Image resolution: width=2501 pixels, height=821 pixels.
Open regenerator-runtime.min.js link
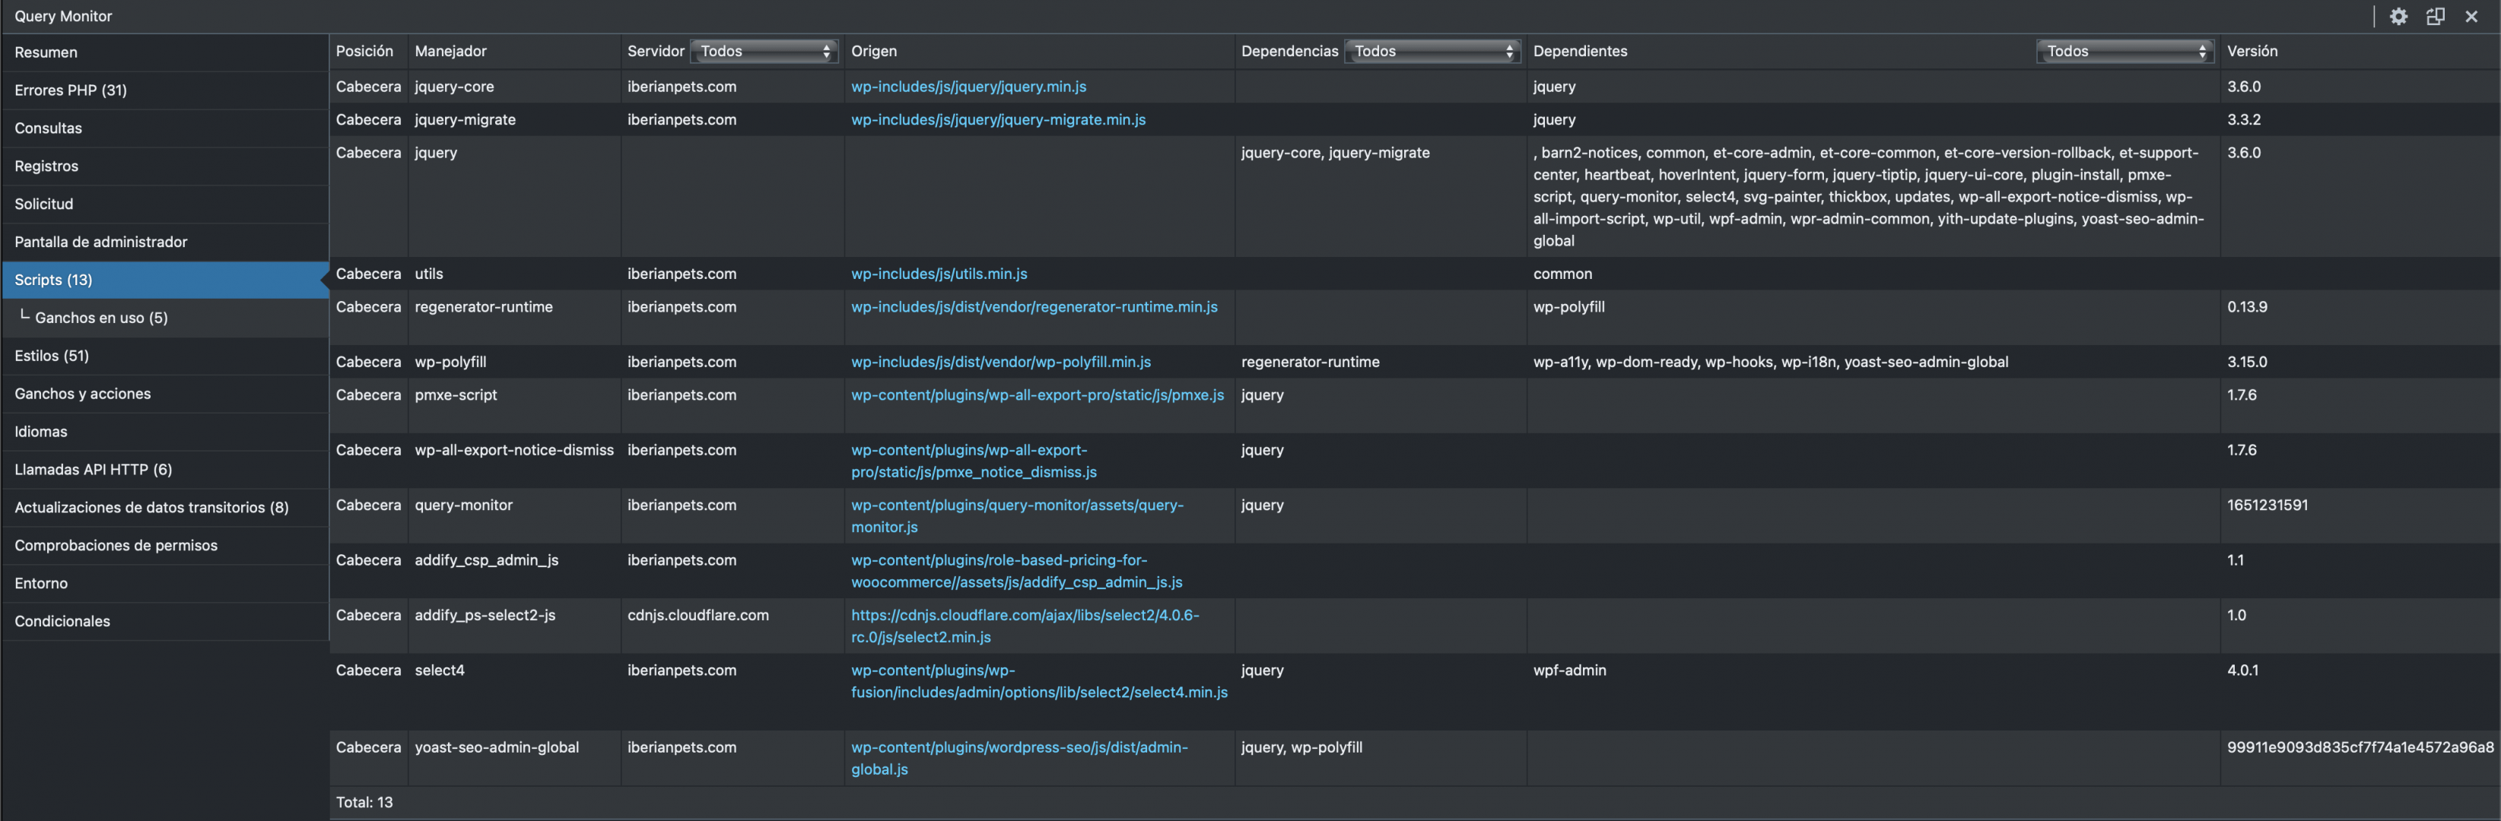coord(1034,306)
